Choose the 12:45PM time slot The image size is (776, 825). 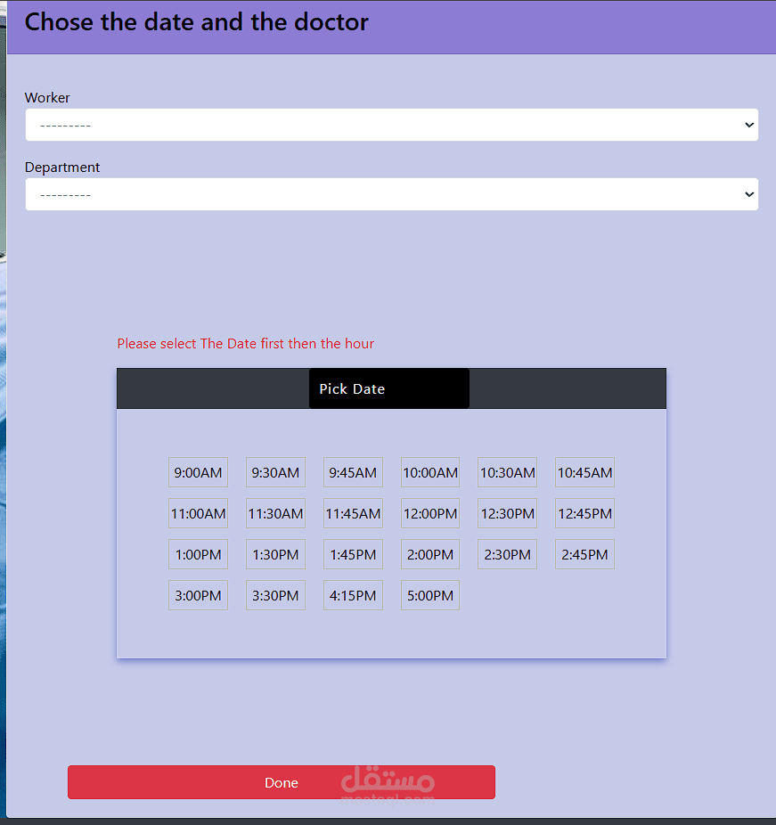click(x=585, y=513)
